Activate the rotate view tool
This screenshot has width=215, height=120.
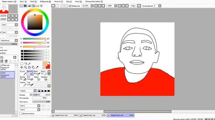coord(29,67)
